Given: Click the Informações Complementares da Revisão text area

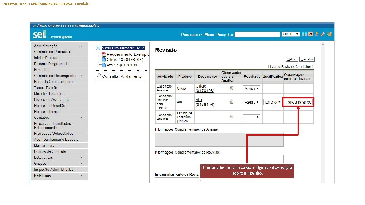Looking at the screenshot, I should 219,159.
